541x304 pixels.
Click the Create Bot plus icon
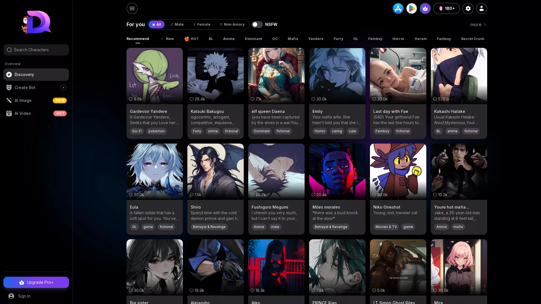(63, 88)
